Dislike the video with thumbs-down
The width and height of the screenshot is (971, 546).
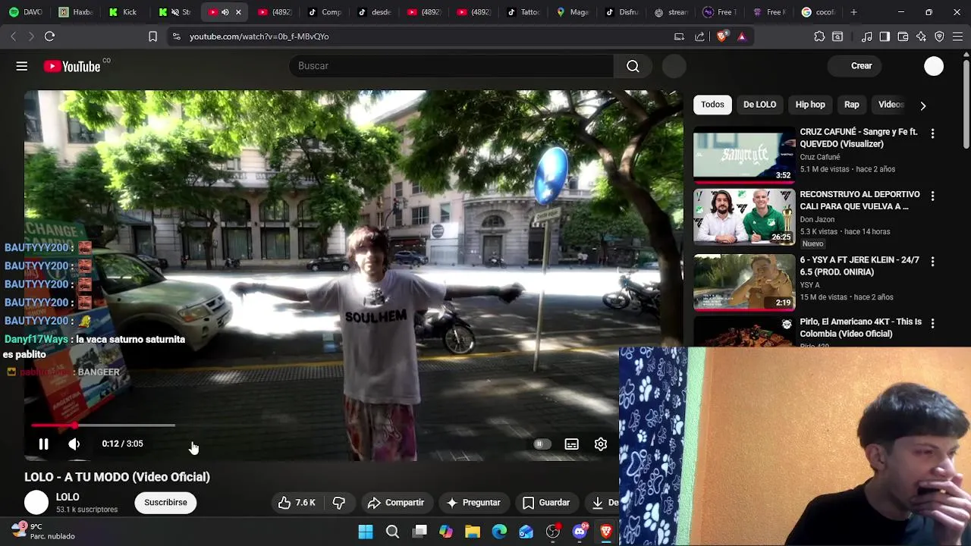pos(338,503)
